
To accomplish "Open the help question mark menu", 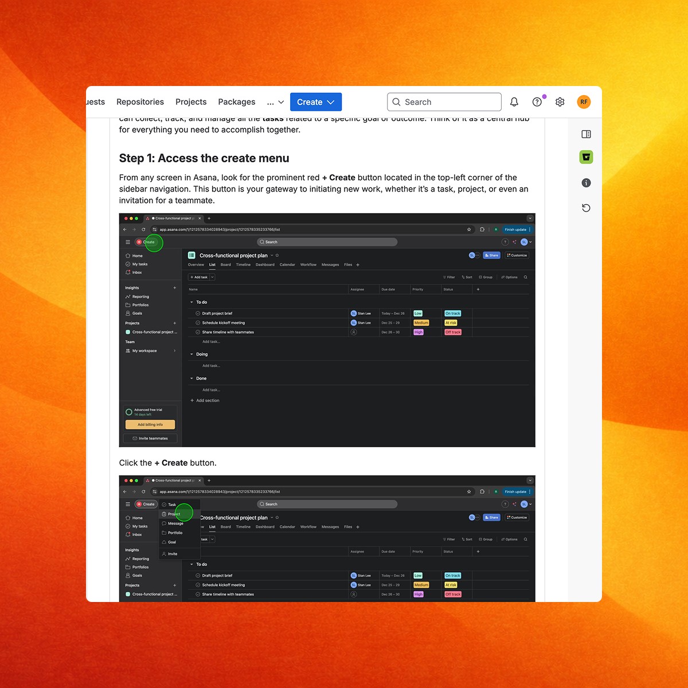I will point(537,102).
